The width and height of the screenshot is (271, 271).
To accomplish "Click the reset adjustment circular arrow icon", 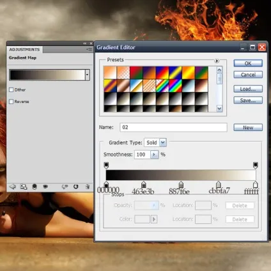I will [x=75, y=187].
